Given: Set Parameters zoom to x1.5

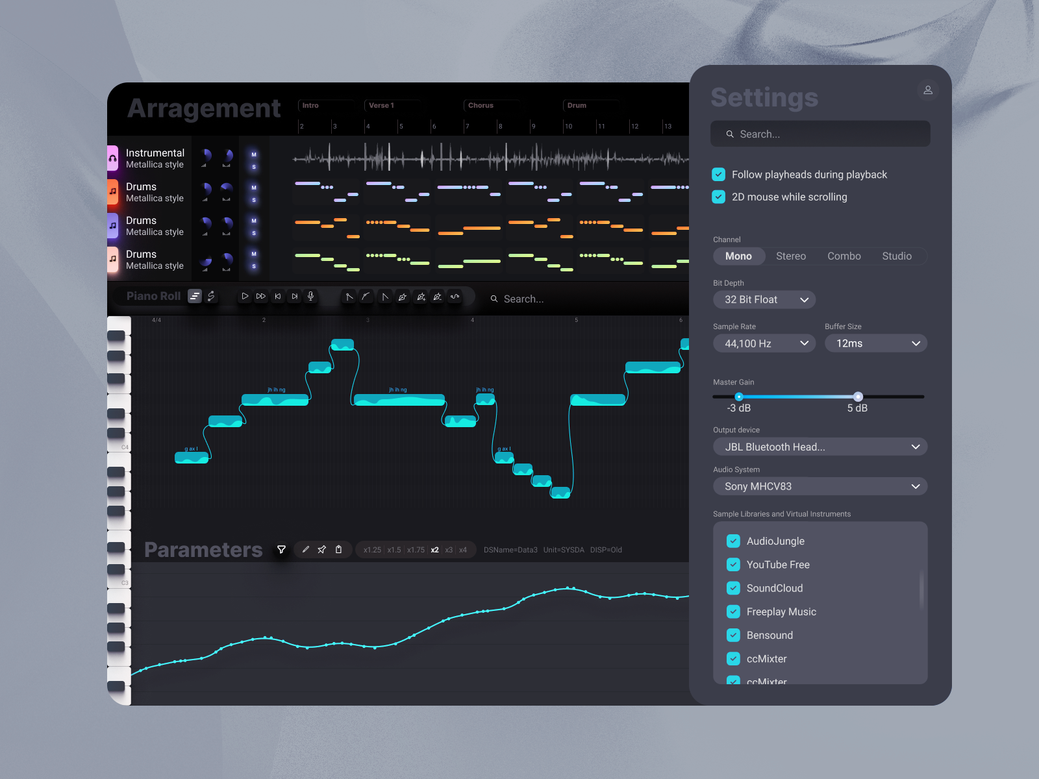Looking at the screenshot, I should coord(394,550).
